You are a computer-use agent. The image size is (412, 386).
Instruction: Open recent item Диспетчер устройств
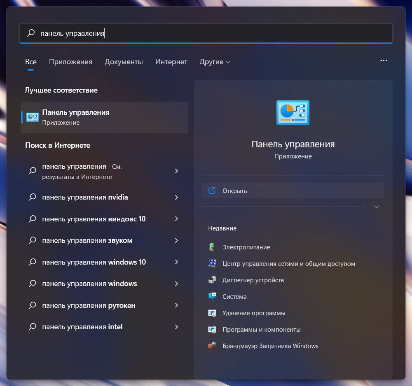[x=253, y=280]
